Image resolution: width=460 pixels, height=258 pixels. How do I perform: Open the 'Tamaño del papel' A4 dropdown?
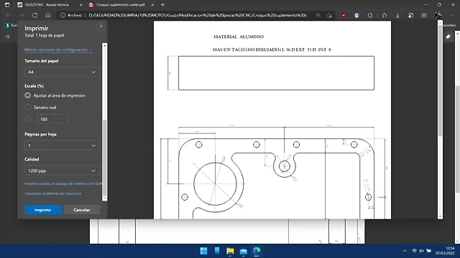pyautogui.click(x=62, y=72)
